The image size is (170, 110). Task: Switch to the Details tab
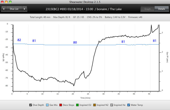161,9
